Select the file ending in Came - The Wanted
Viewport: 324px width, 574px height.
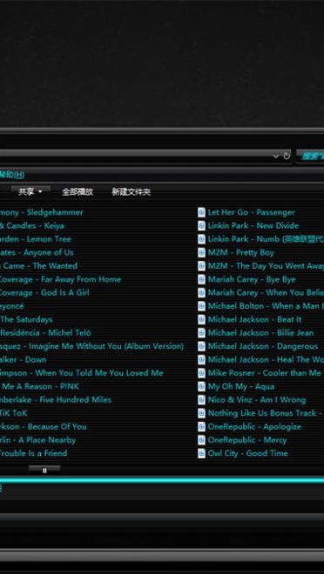39,266
